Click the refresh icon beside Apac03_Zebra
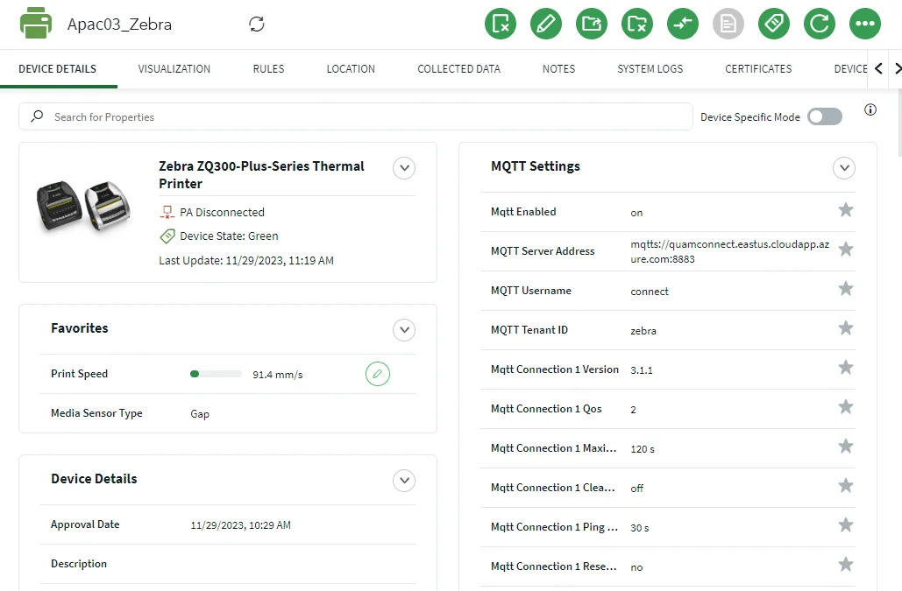Image resolution: width=902 pixels, height=591 pixels. coord(257,25)
